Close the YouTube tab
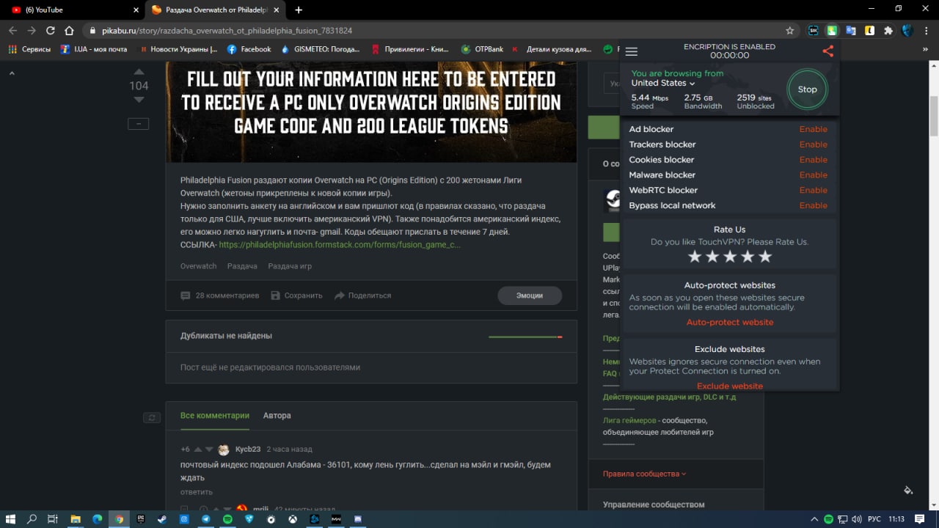The height and width of the screenshot is (528, 939). coord(136,10)
